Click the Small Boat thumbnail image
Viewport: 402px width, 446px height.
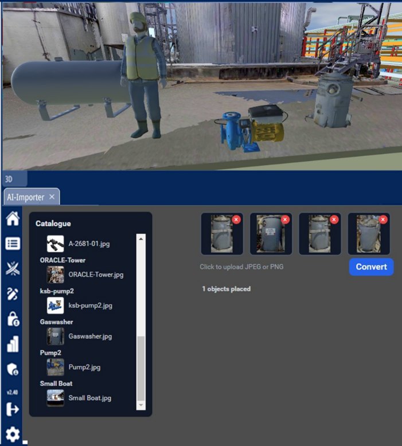pyautogui.click(x=55, y=398)
